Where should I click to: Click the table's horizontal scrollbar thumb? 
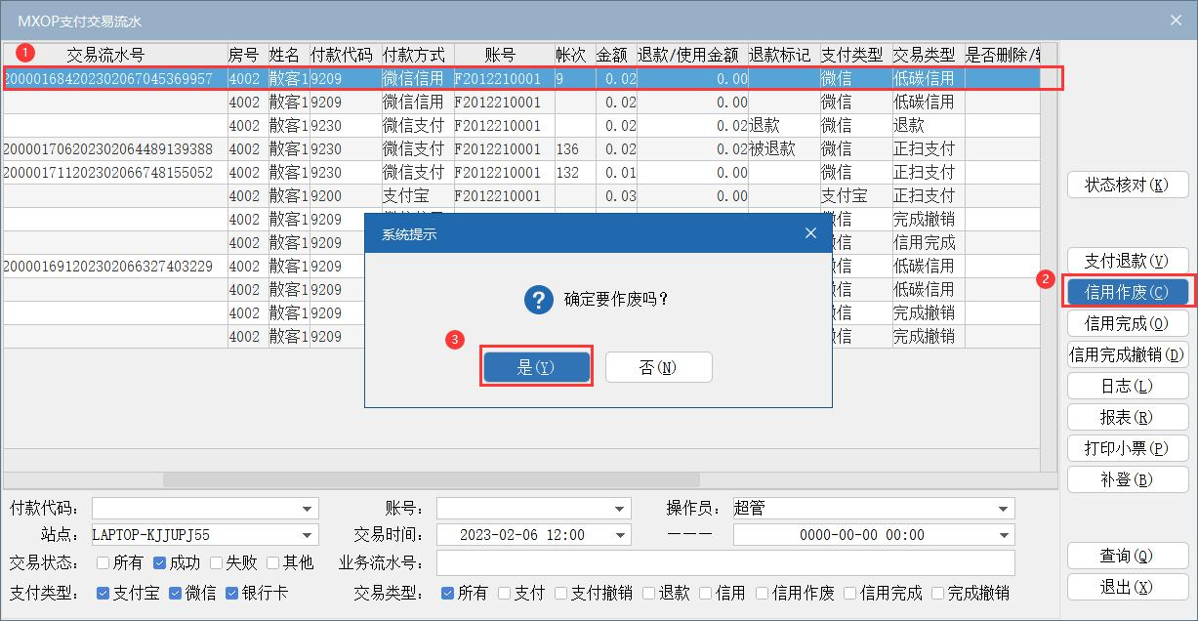click(x=433, y=479)
